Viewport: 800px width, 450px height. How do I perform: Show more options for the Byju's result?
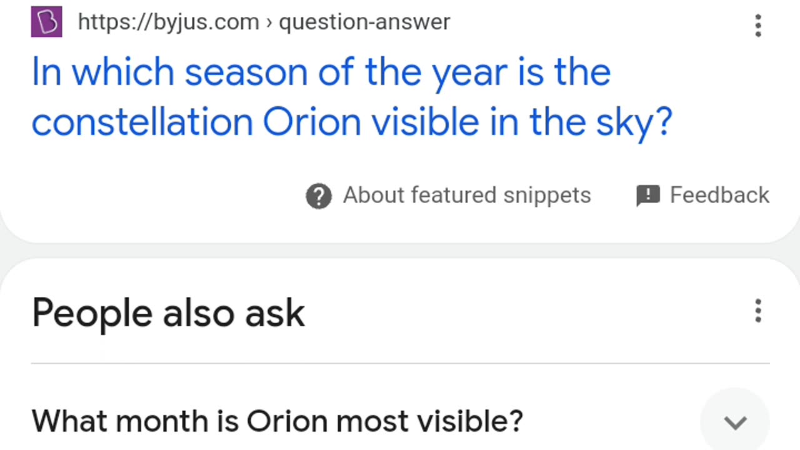pos(757,26)
